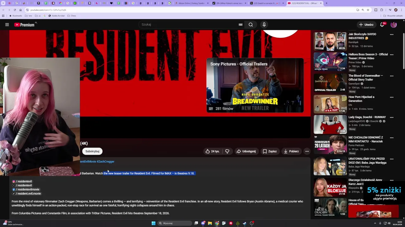Like the video with 24 tys.

pos(212,151)
